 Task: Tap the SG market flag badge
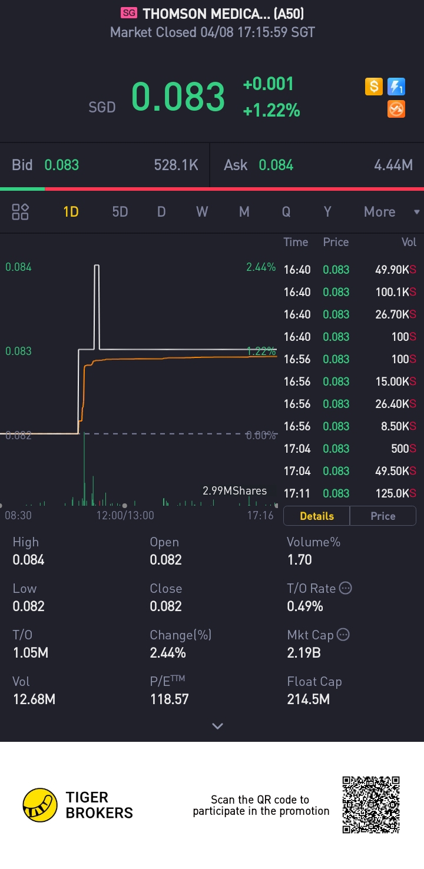coord(128,13)
